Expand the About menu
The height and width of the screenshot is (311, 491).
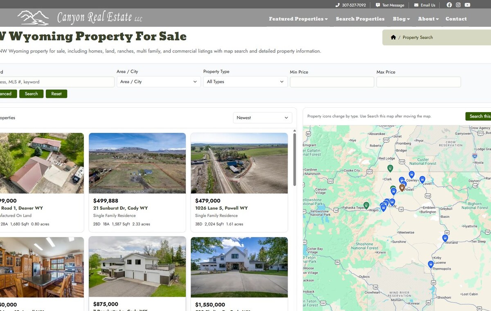click(428, 19)
